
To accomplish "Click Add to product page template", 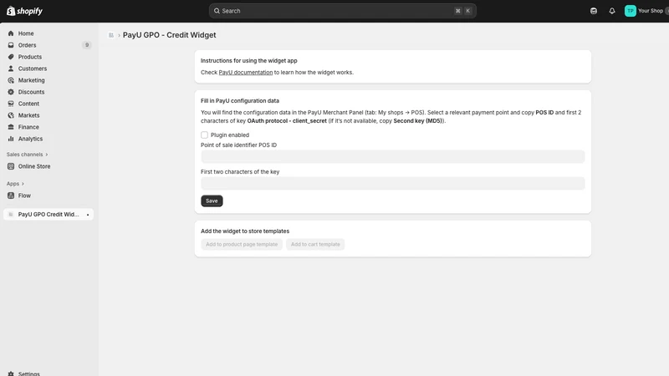I will (x=242, y=244).
